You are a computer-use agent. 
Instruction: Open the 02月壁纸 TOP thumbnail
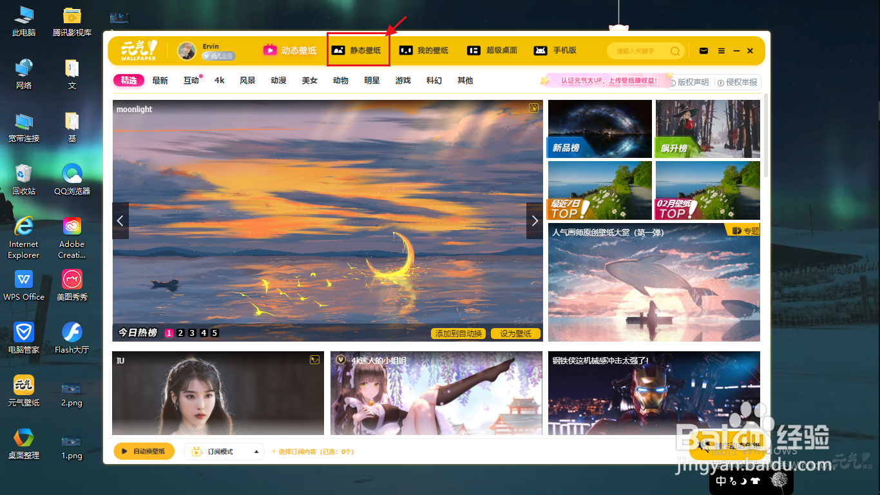click(x=707, y=190)
